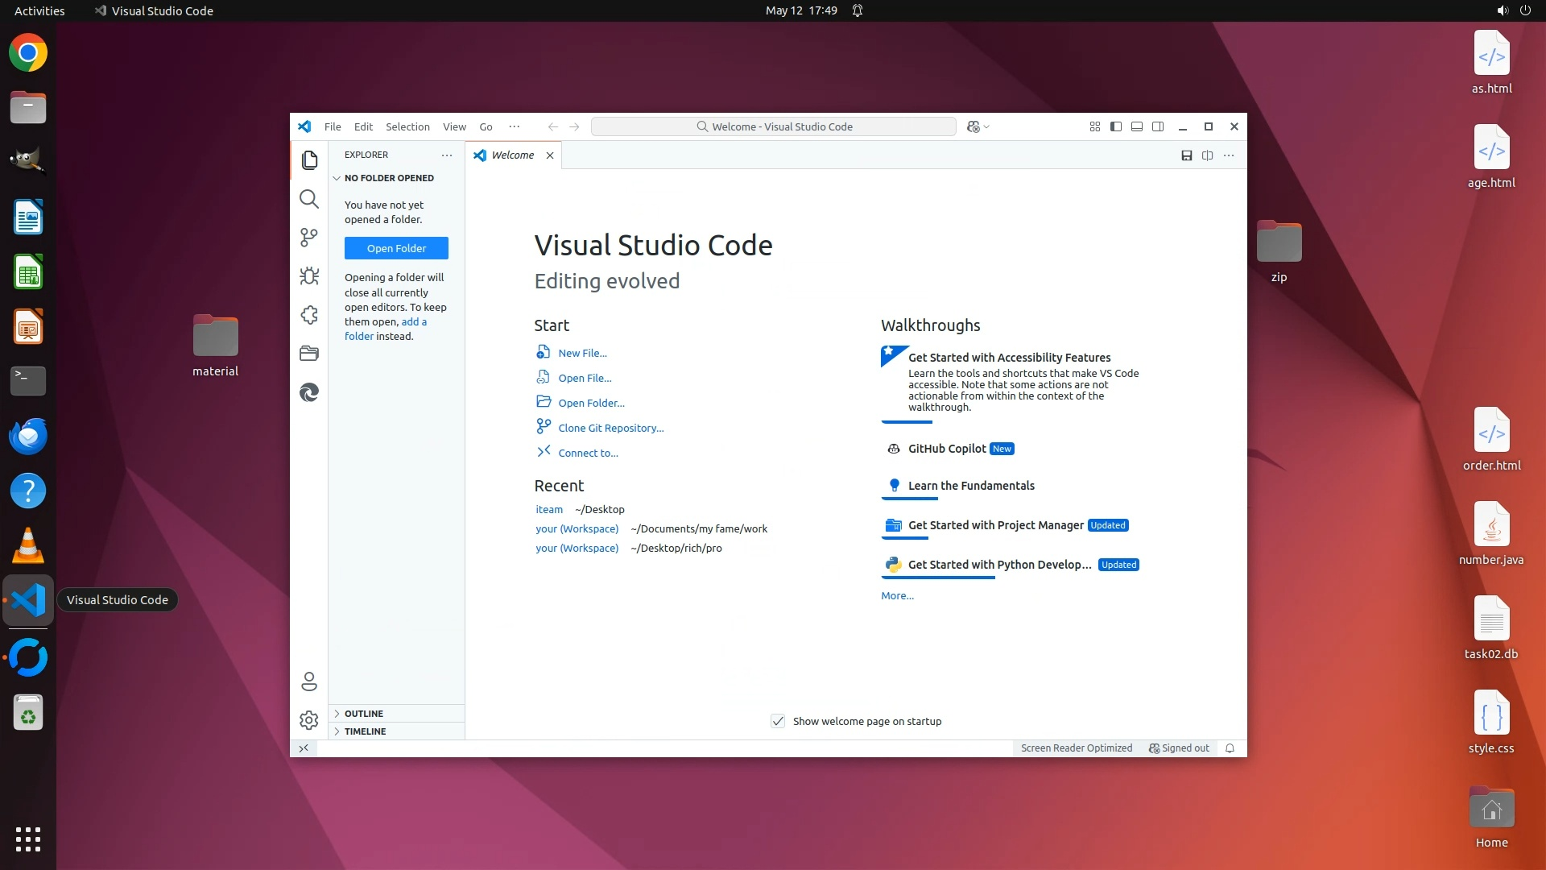Expand the Outline section
The width and height of the screenshot is (1546, 870).
coord(364,714)
